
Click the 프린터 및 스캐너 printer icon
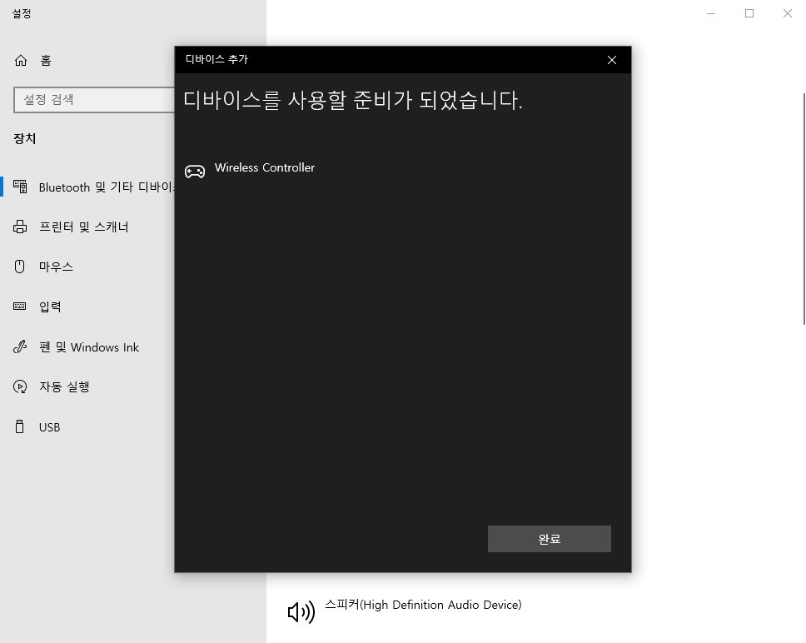(20, 227)
